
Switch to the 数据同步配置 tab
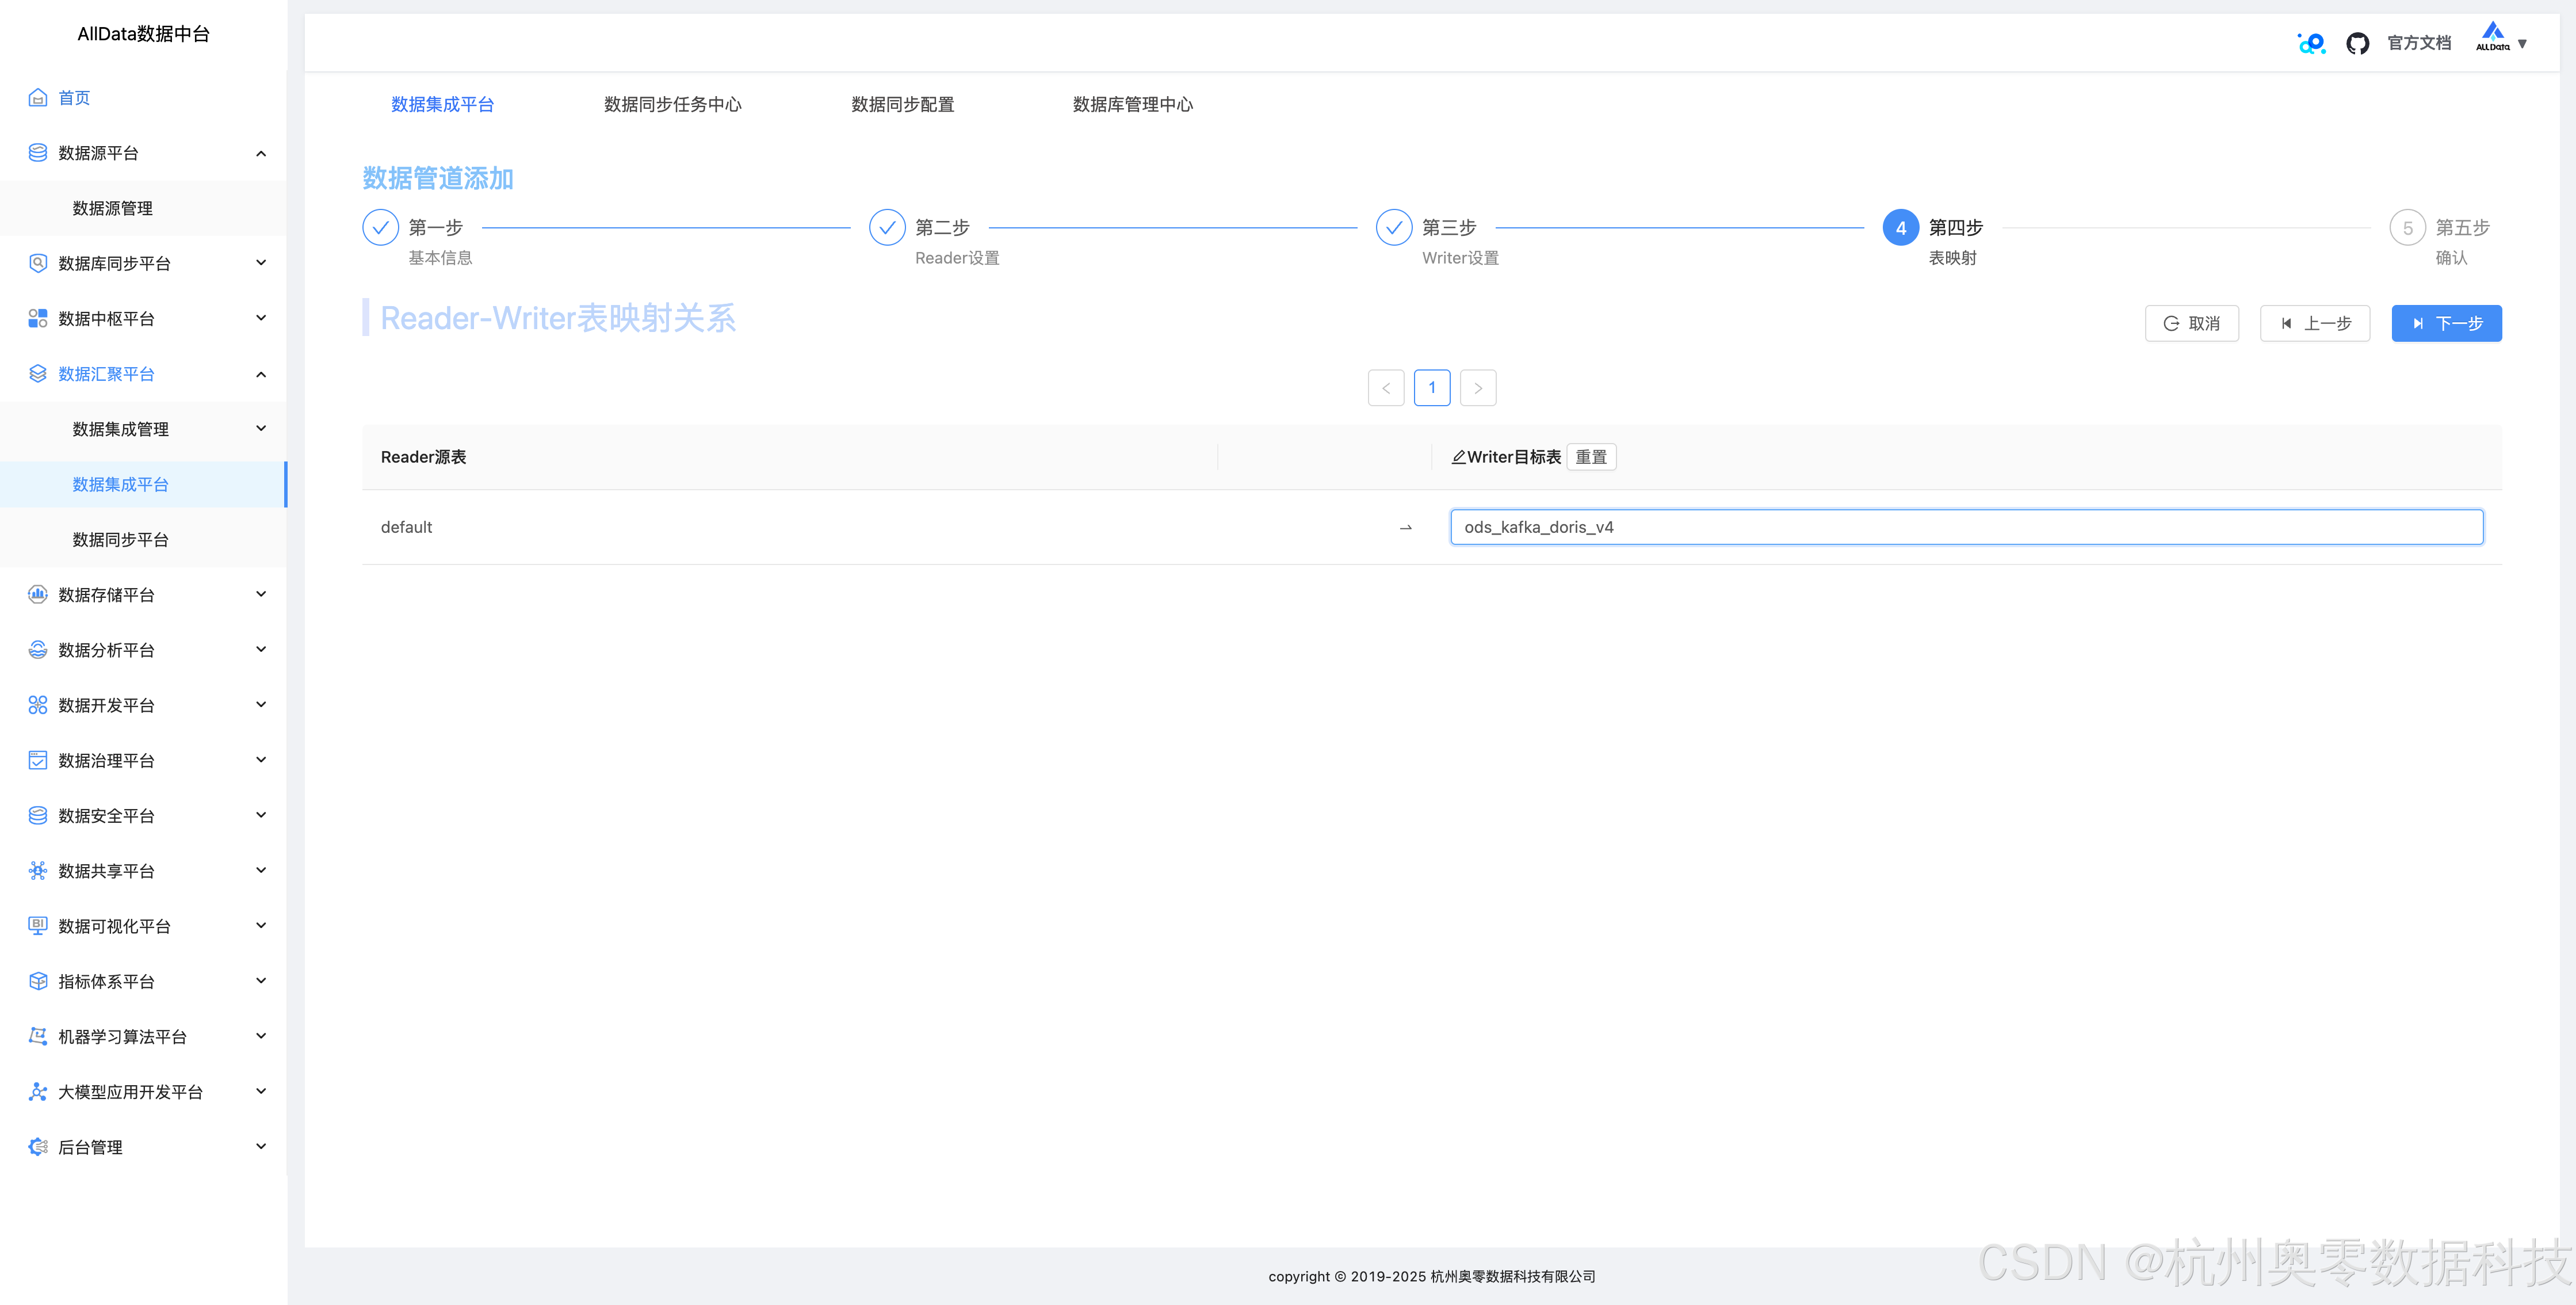902,104
